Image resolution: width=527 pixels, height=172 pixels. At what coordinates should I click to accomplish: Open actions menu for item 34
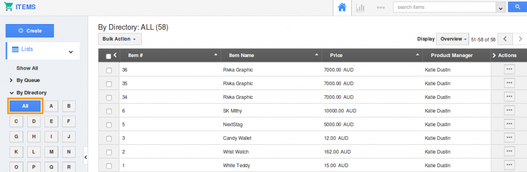(x=509, y=97)
